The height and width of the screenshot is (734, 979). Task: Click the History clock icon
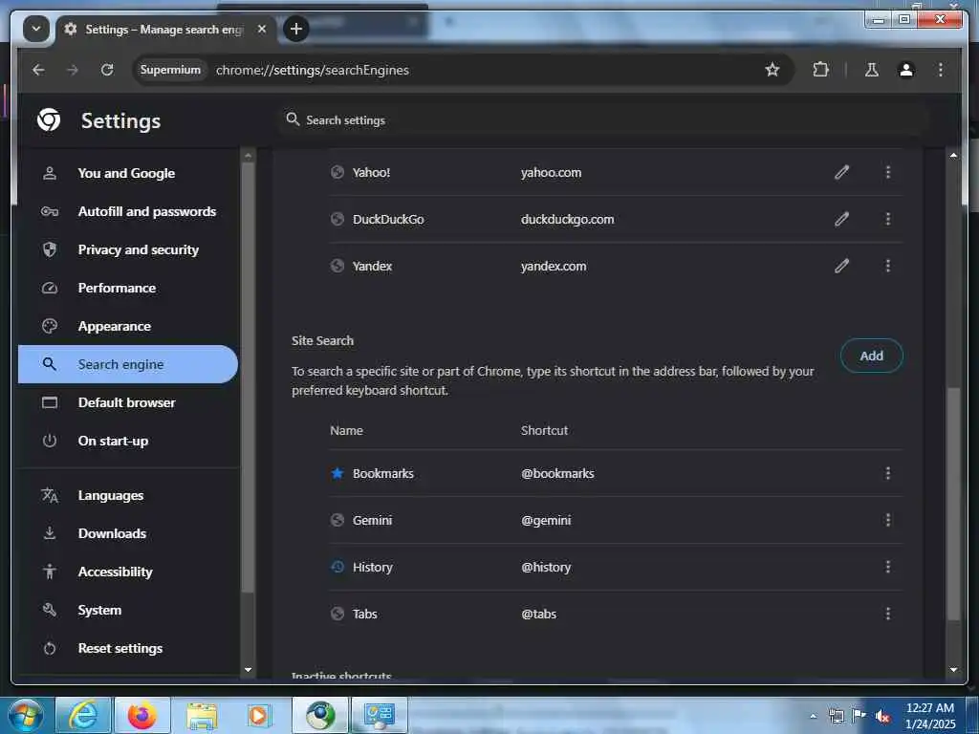pos(337,567)
